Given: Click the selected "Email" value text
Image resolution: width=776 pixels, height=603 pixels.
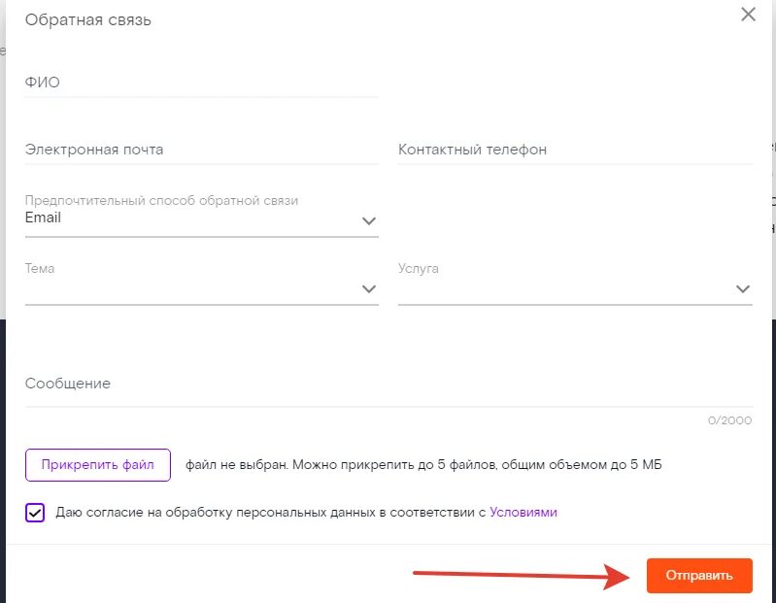Looking at the screenshot, I should tap(44, 218).
